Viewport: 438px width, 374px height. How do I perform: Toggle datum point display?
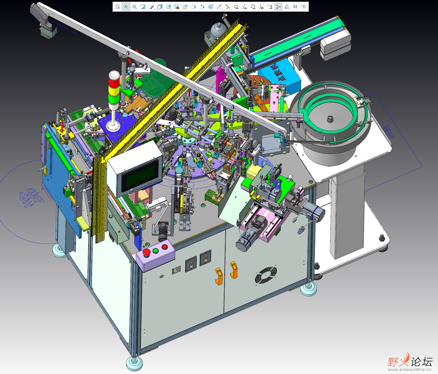click(253, 7)
